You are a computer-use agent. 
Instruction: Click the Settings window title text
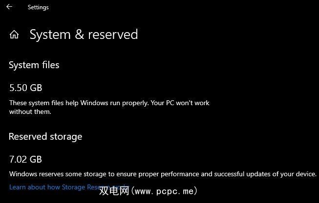coord(38,7)
